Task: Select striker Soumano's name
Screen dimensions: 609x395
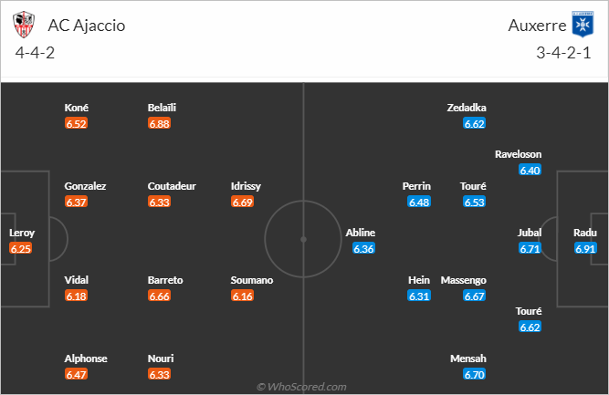Action: (252, 280)
